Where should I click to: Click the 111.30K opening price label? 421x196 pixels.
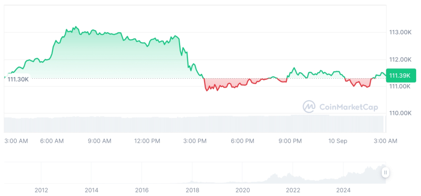18,79
